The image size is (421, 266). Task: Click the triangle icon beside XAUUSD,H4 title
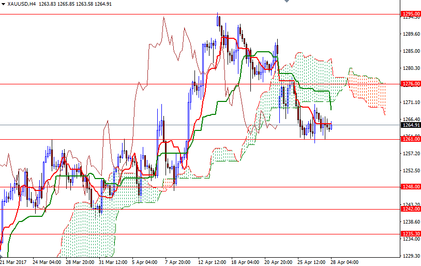[3, 4]
